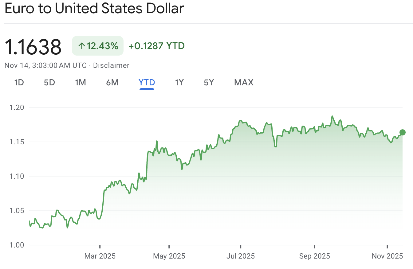The image size is (413, 269).
Task: Select the 5D chart range
Action: (49, 82)
